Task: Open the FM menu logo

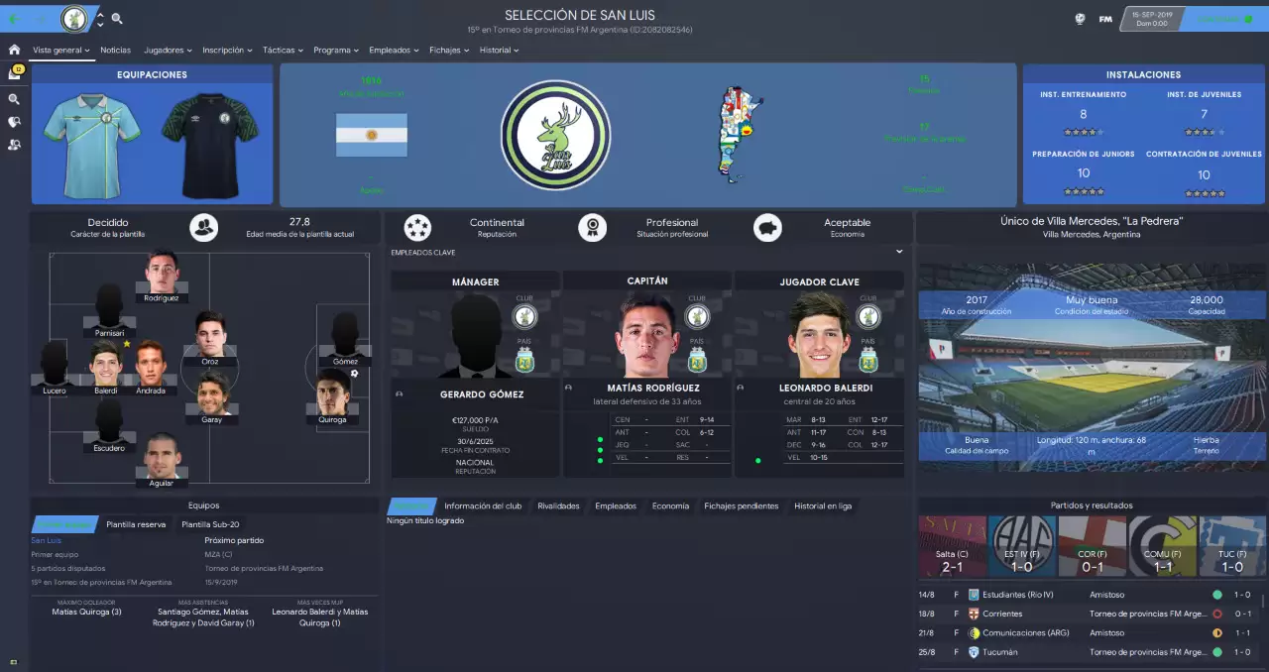Action: [x=1105, y=19]
